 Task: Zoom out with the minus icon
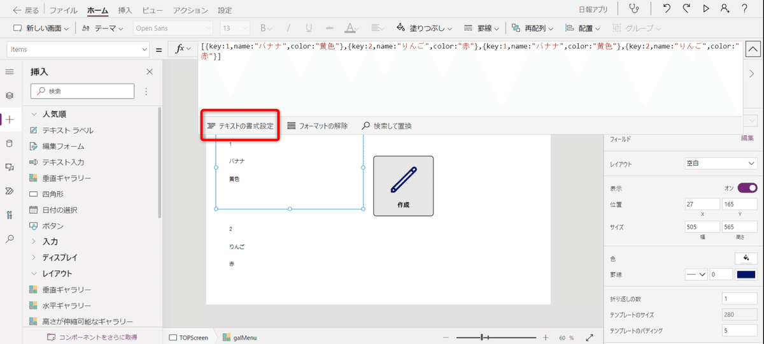(446, 337)
